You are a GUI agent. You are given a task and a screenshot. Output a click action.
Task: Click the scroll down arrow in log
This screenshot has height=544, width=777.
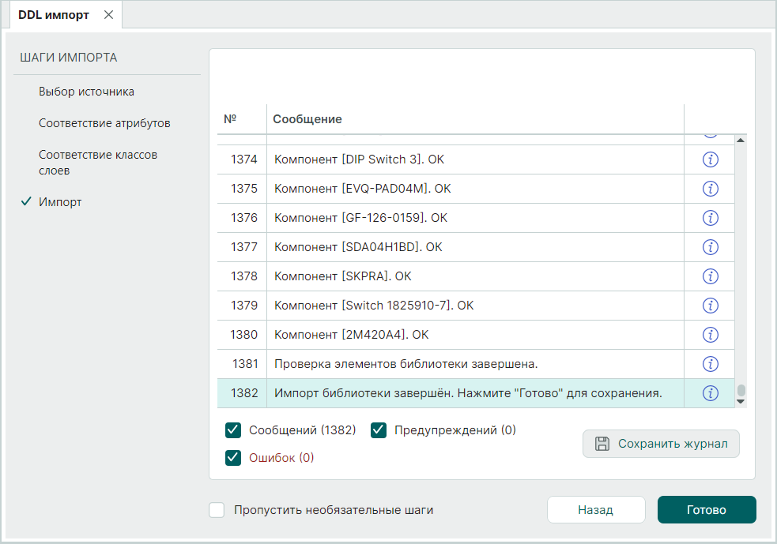[741, 401]
